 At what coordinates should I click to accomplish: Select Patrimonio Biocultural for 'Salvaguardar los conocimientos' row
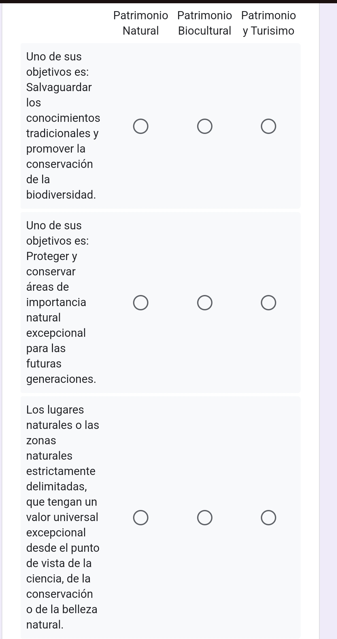(x=205, y=126)
